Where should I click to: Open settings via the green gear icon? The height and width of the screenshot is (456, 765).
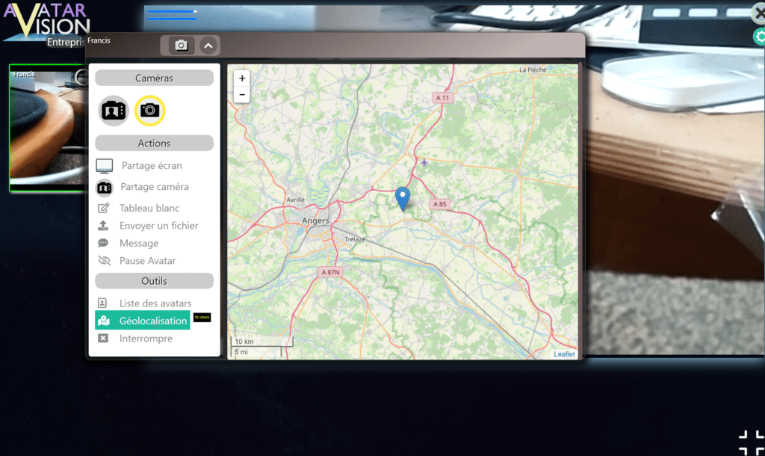tap(760, 37)
